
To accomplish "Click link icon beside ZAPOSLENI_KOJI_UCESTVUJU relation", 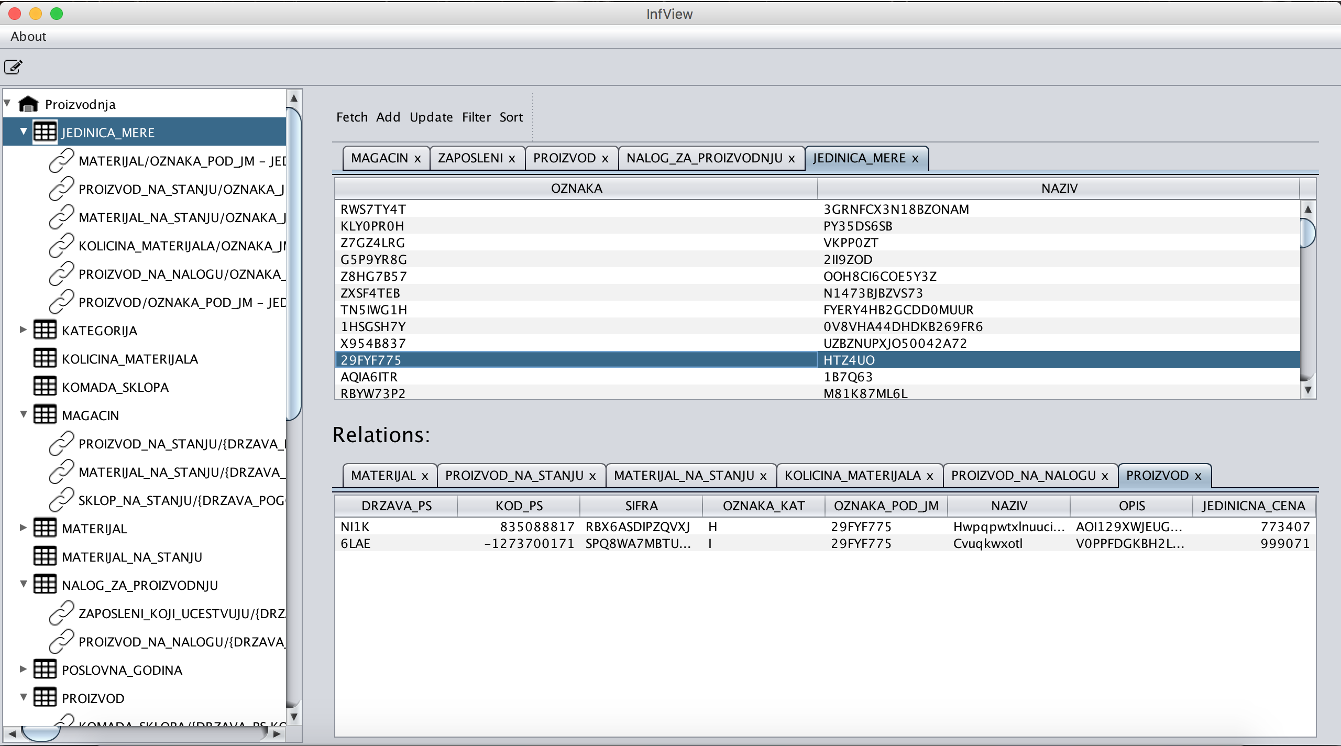I will coord(61,613).
